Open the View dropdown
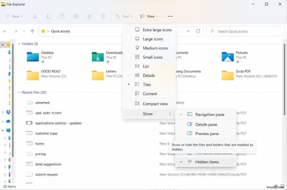Screen dimensions: 287x190 coord(149,16)
